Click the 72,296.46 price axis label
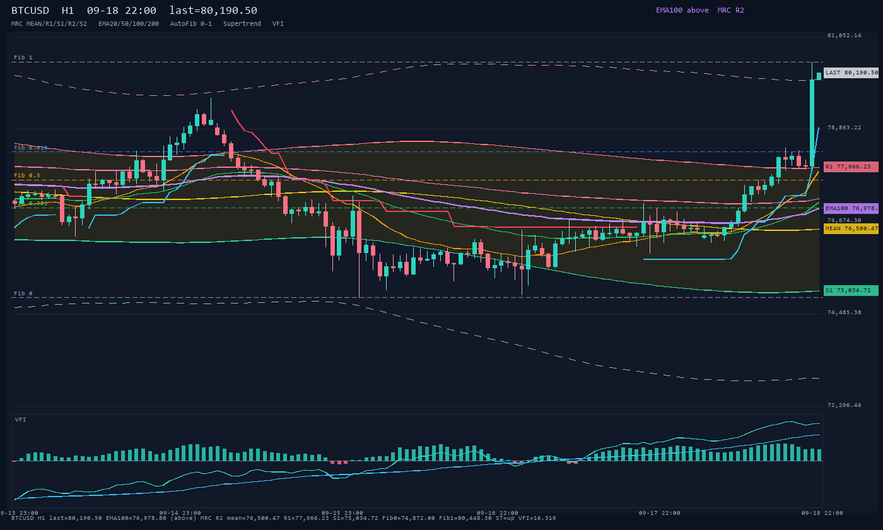This screenshot has width=883, height=530. coord(844,405)
